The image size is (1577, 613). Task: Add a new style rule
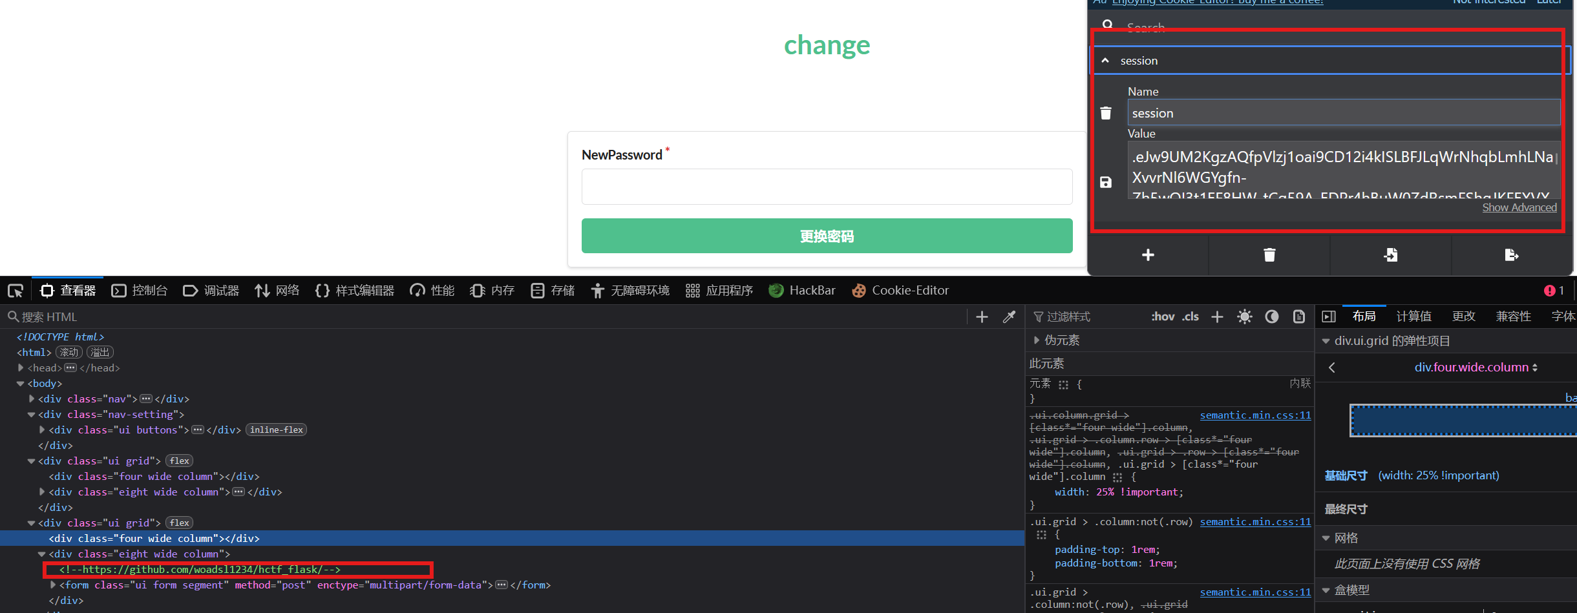click(x=1217, y=317)
